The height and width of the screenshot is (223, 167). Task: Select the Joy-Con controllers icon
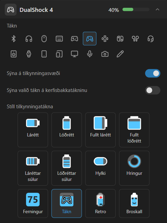(x=120, y=39)
